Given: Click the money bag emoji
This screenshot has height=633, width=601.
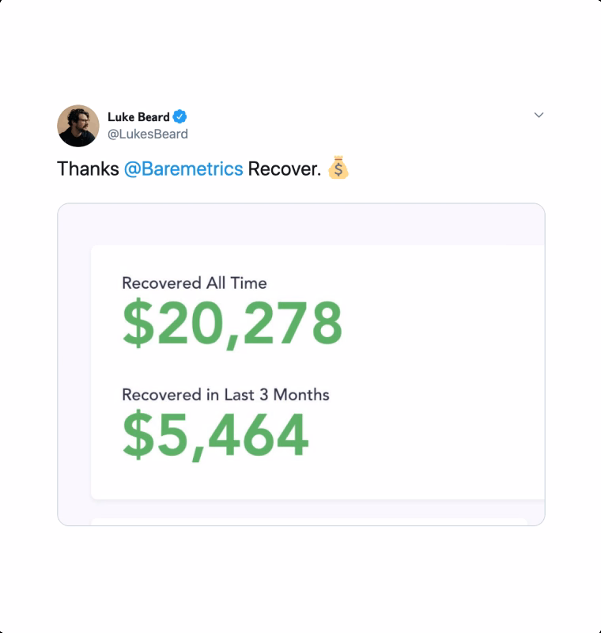Looking at the screenshot, I should (338, 169).
